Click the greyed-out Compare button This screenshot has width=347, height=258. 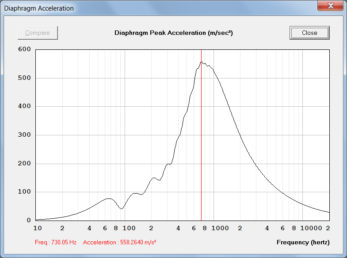point(38,33)
